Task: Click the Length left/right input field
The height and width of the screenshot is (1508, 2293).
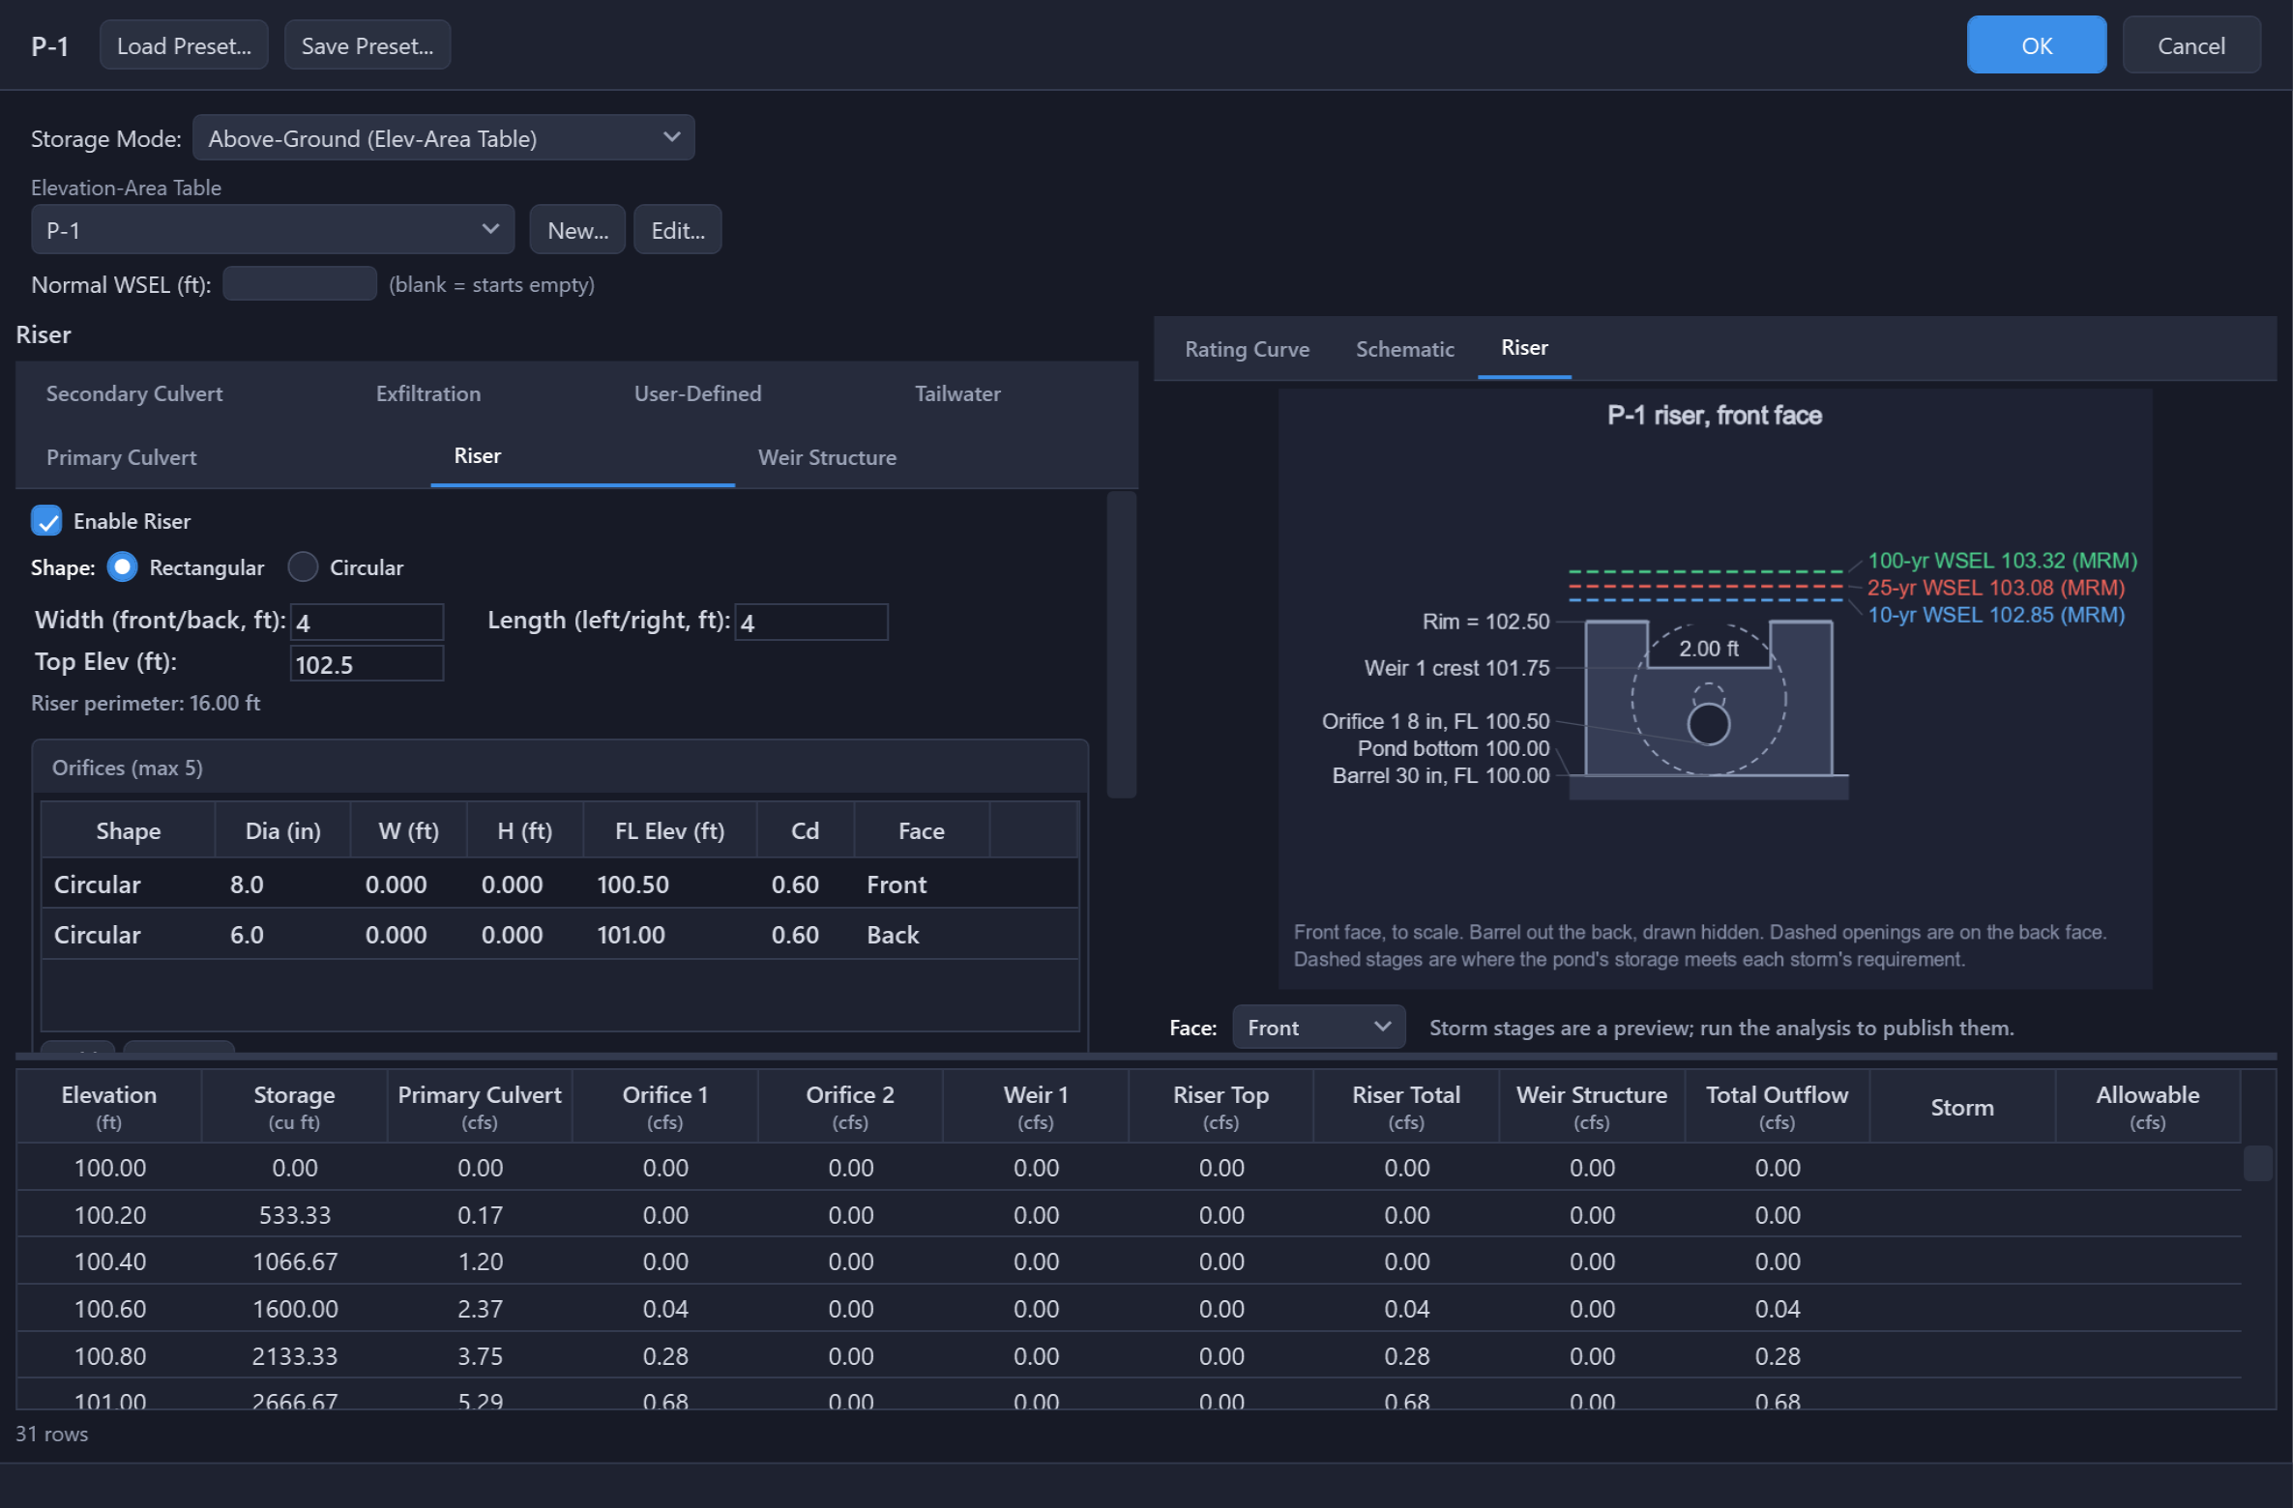Action: click(811, 623)
